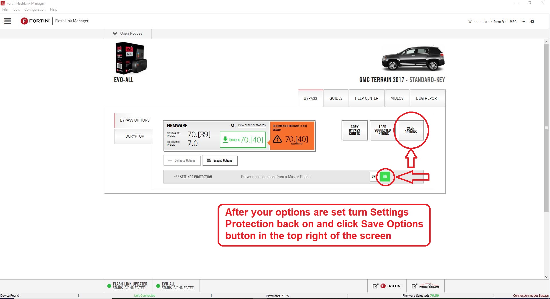Viewport: 550px width, 299px height.
Task: Open the Configuration menu
Action: point(35,9)
